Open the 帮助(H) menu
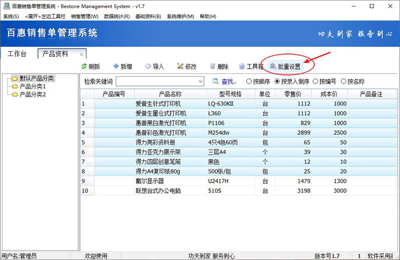Image resolution: width=400 pixels, height=260 pixels. point(208,17)
